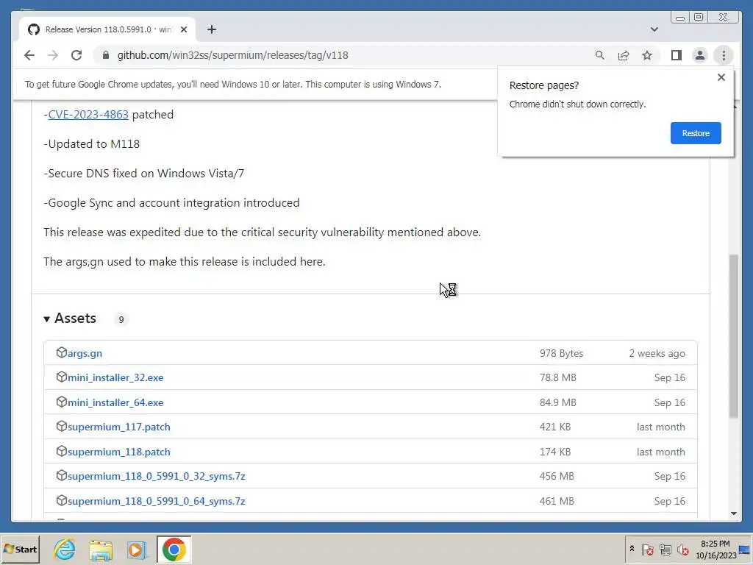Launch Internet Explorer from taskbar
The height and width of the screenshot is (565, 753).
(x=65, y=549)
